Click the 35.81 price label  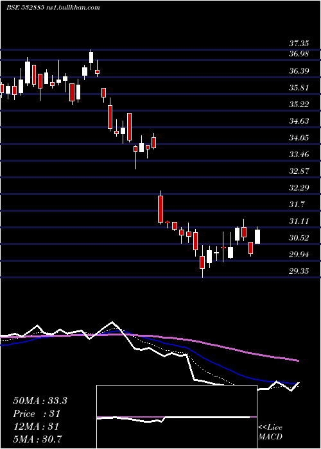(299, 88)
